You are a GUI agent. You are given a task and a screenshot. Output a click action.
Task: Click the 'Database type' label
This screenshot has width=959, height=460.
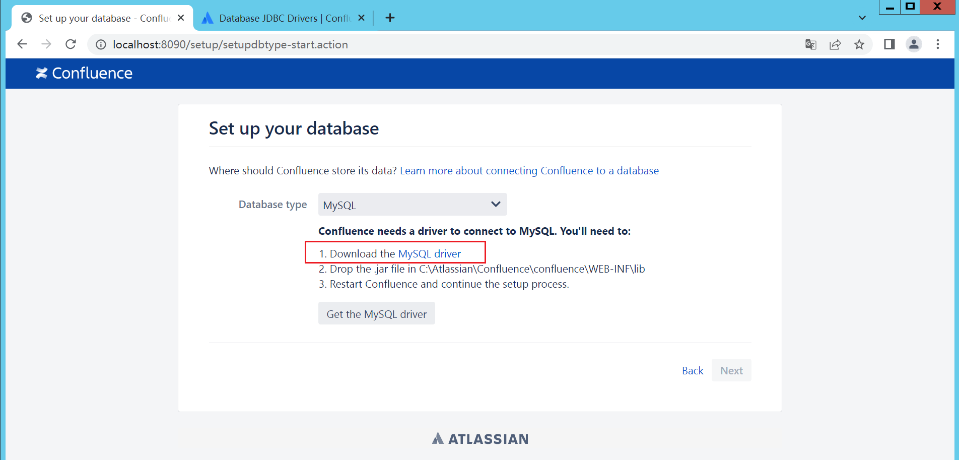(272, 205)
